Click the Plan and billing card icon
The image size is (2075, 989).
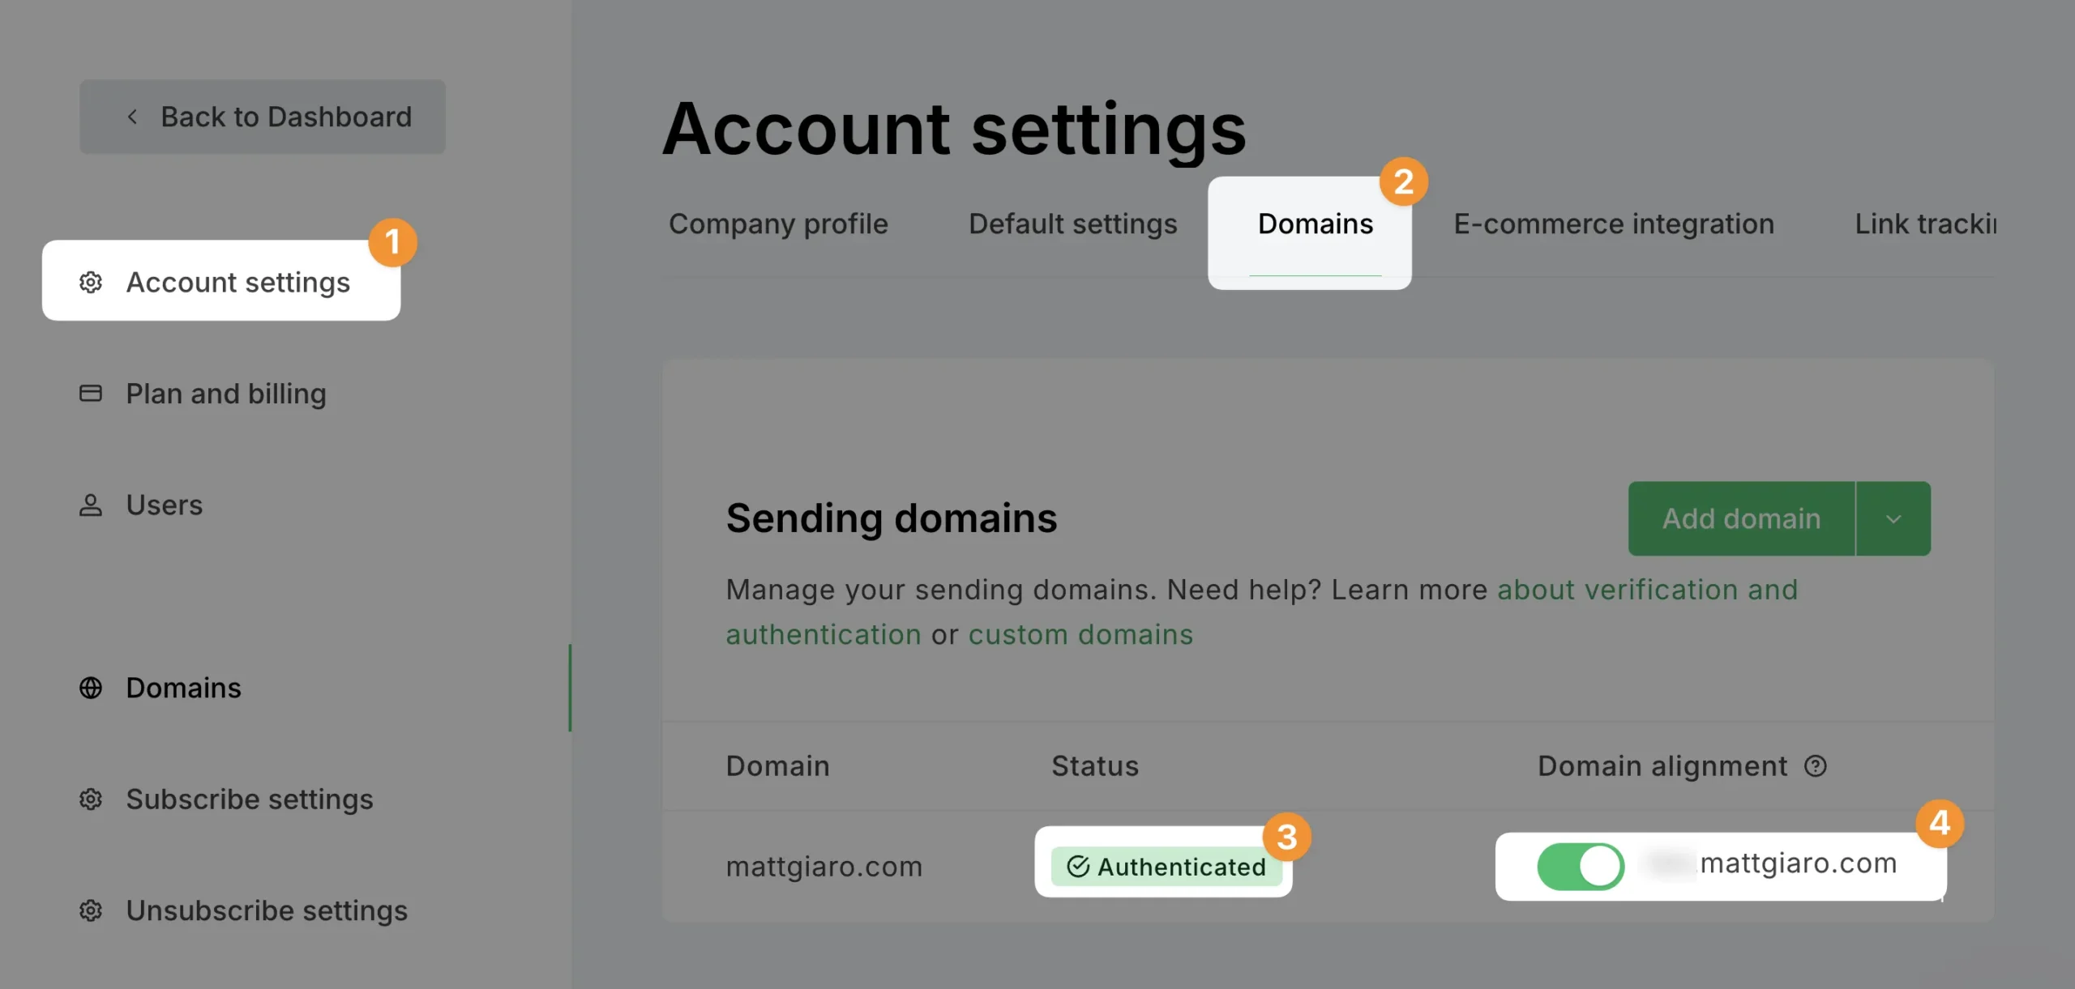point(91,394)
